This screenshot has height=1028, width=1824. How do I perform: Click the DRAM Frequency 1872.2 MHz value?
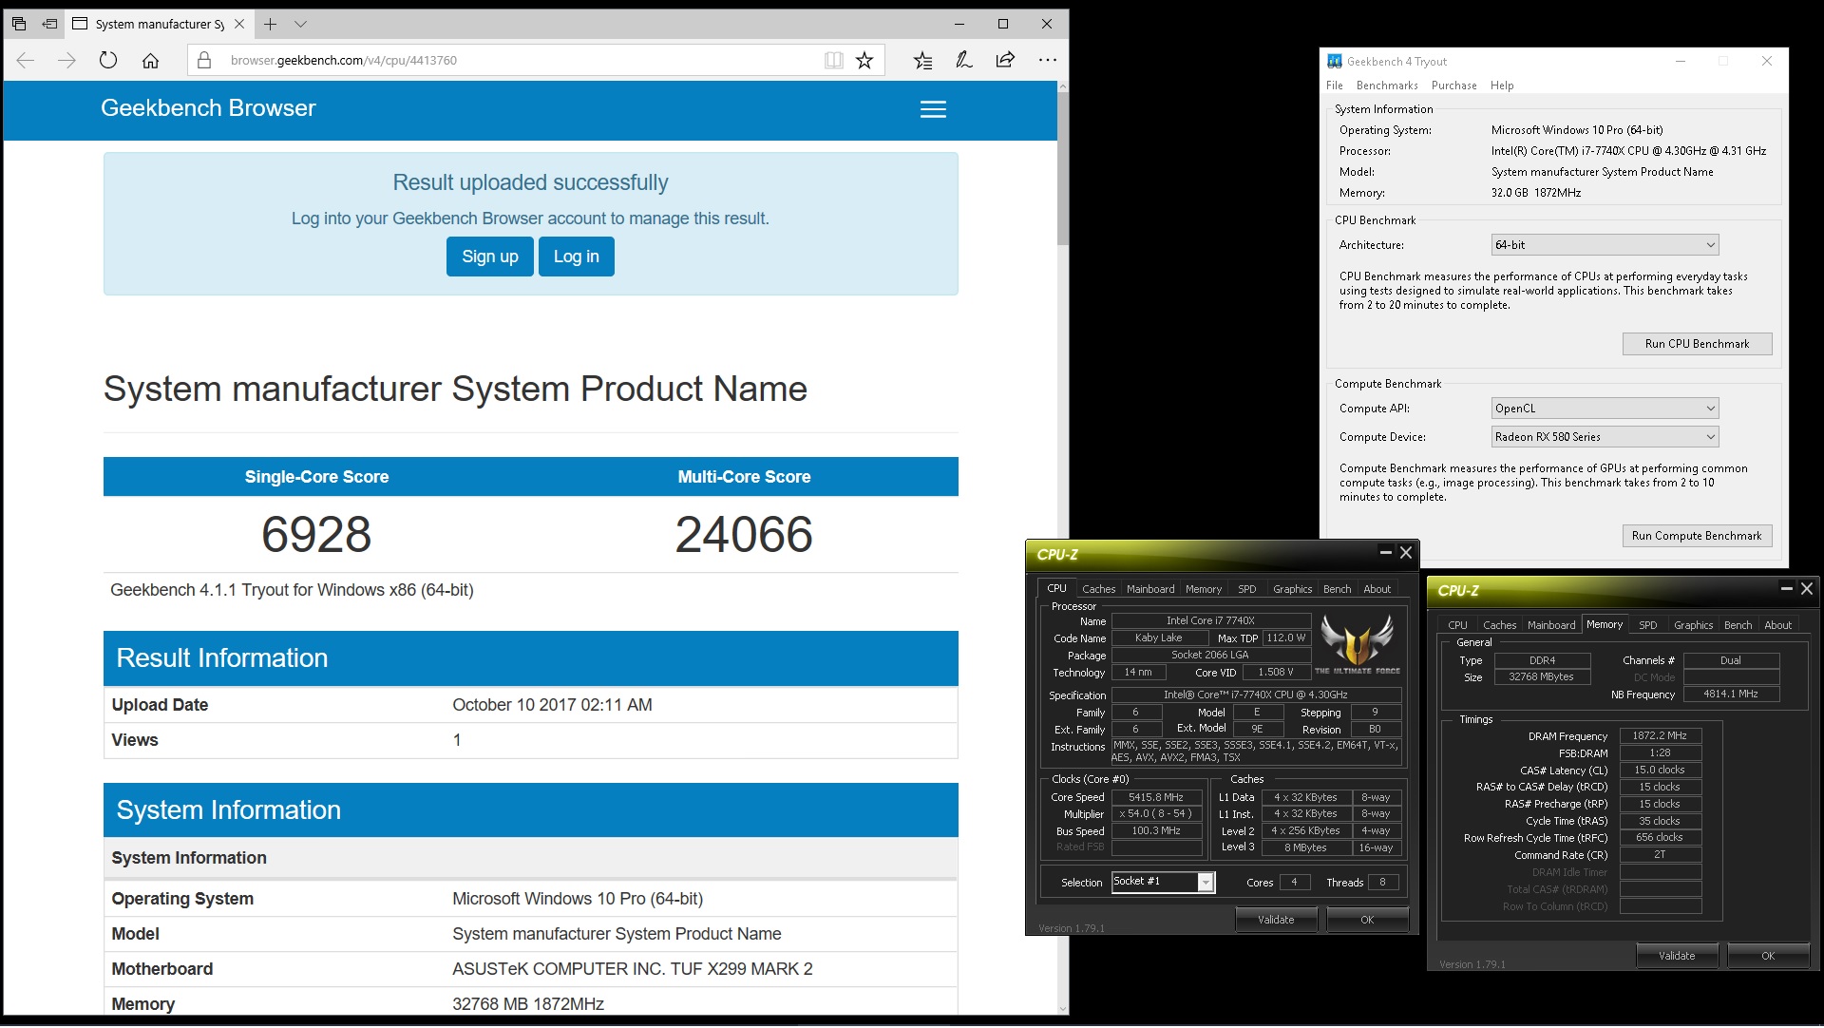[x=1660, y=736]
